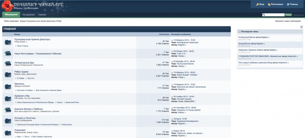Open the Персоналии subforum
This screenshot has height=138, width=305.
[x=66, y=125]
